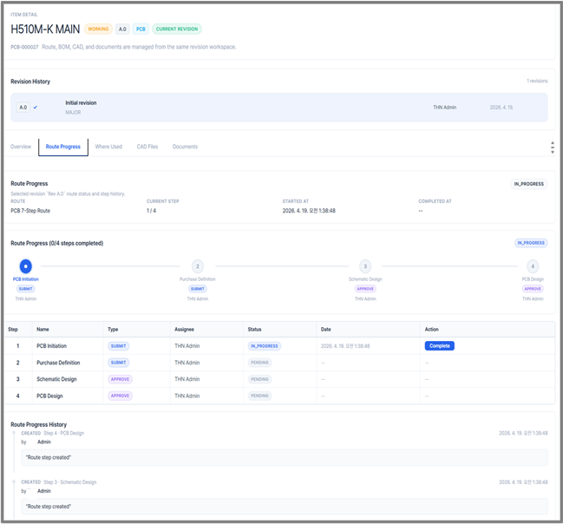Screen dimensions: 563x524
Task: Click the IN_PROGRESS status chip in table
Action: coord(265,346)
